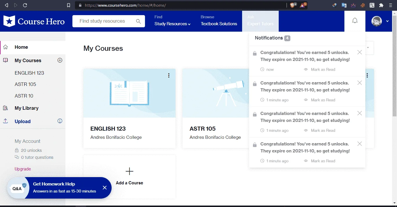Open three-dot menu on the rightmost course card
This screenshot has width=397, height=207.
tap(367, 75)
